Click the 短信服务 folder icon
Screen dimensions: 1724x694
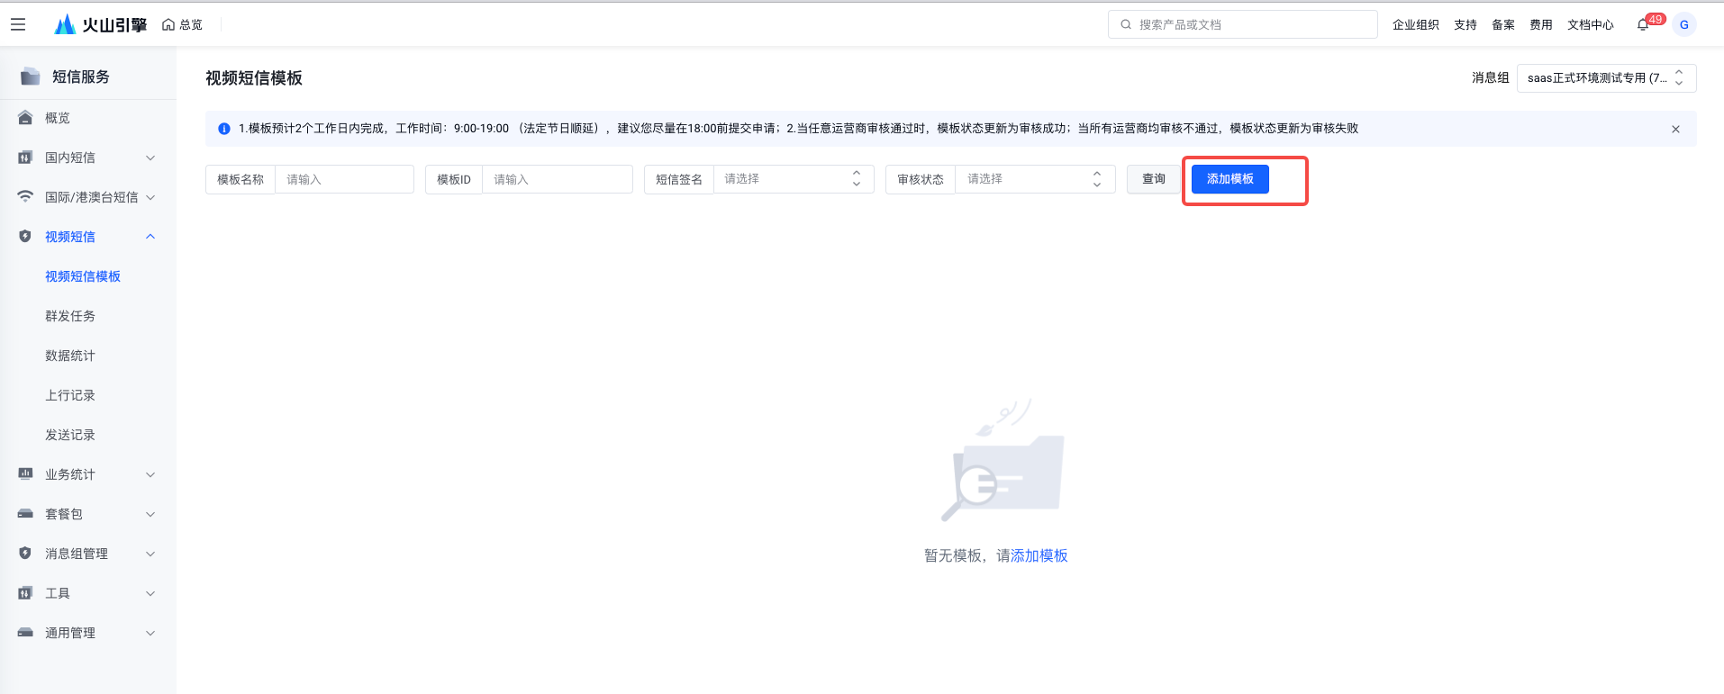click(31, 77)
